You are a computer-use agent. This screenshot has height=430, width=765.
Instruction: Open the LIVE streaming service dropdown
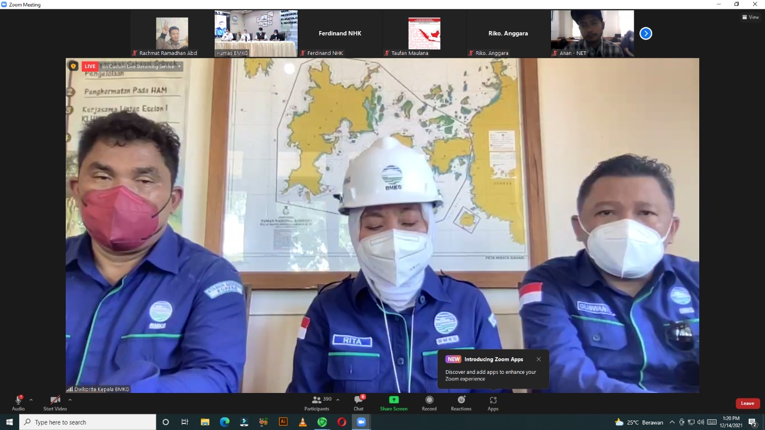click(x=179, y=66)
